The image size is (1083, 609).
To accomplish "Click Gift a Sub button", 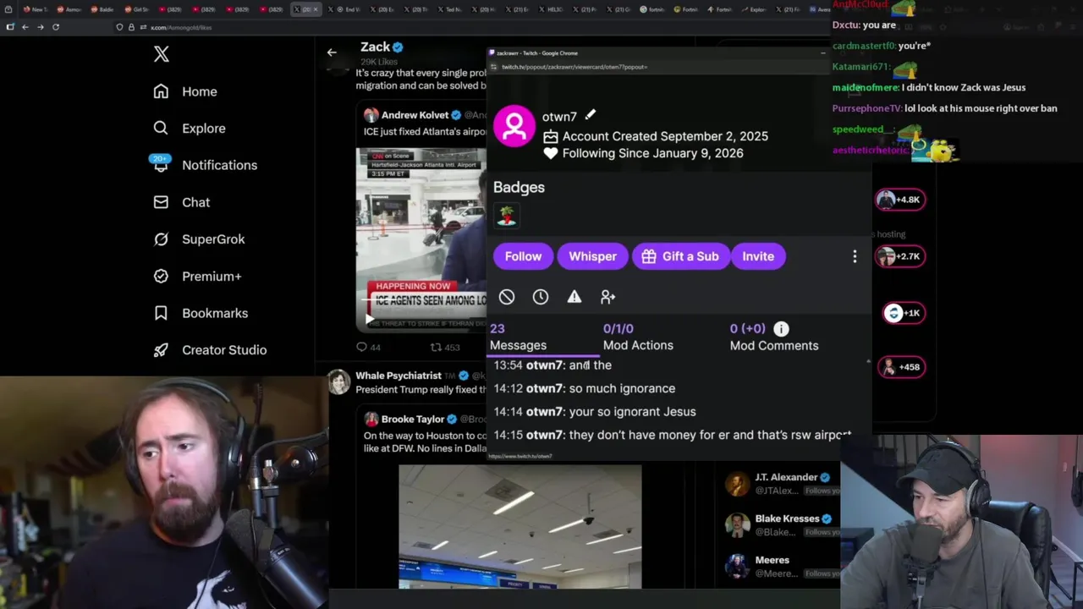I will pyautogui.click(x=680, y=256).
